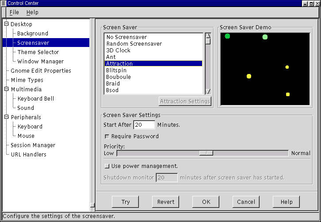Viewport: 321px width, 222px height.
Task: Collapse the Desktop tree node
Action: coord(6,24)
